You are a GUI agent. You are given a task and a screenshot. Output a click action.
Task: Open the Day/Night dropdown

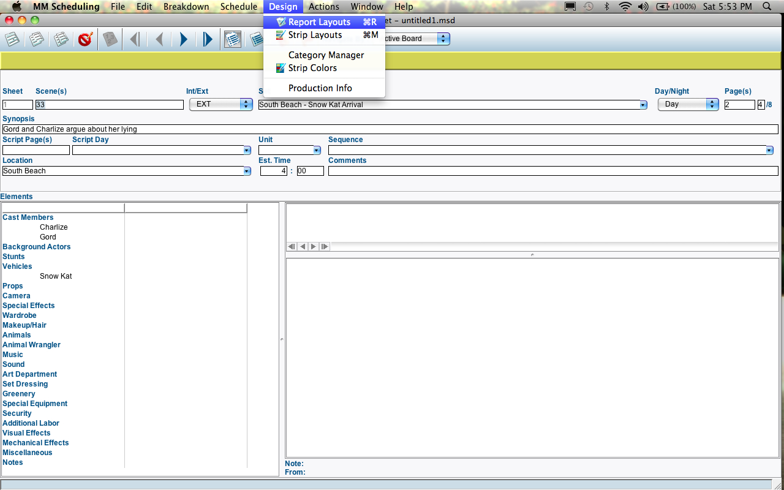tap(687, 104)
